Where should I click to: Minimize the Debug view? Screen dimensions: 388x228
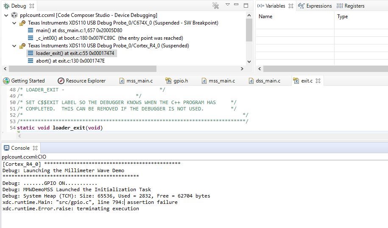point(236,5)
